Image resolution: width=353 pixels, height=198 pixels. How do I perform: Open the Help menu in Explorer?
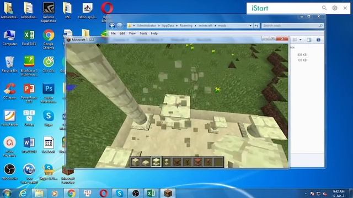point(154,33)
